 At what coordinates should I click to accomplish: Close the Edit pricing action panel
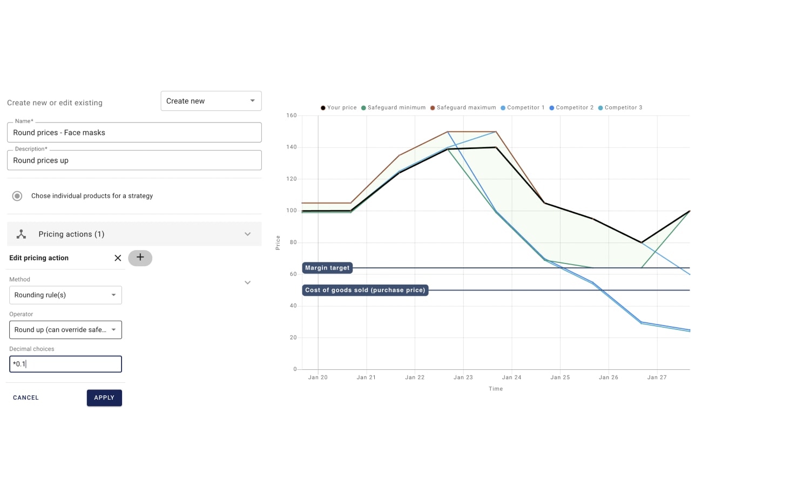(118, 258)
